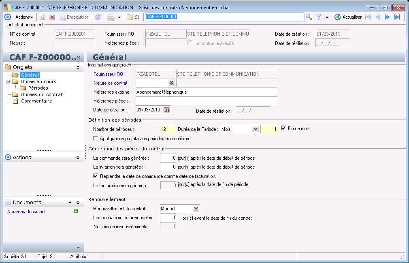409x263 pixels.
Task: Add new document with green plus icon
Action: point(76,212)
